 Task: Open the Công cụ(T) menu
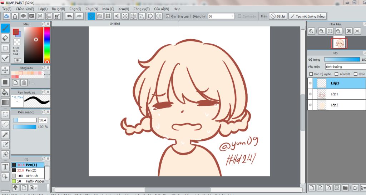(x=142, y=9)
